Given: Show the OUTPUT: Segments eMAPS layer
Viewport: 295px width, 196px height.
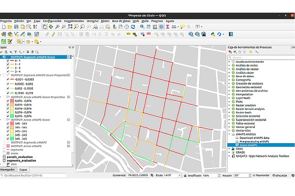Looking at the screenshot, I should click(x=4, y=143).
